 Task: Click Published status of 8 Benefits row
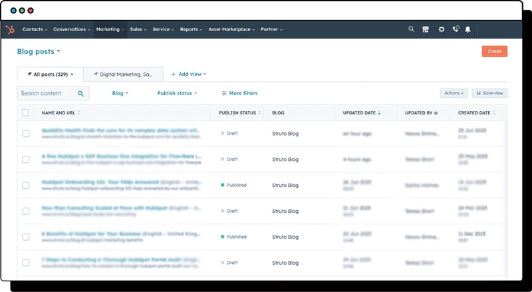click(x=233, y=237)
